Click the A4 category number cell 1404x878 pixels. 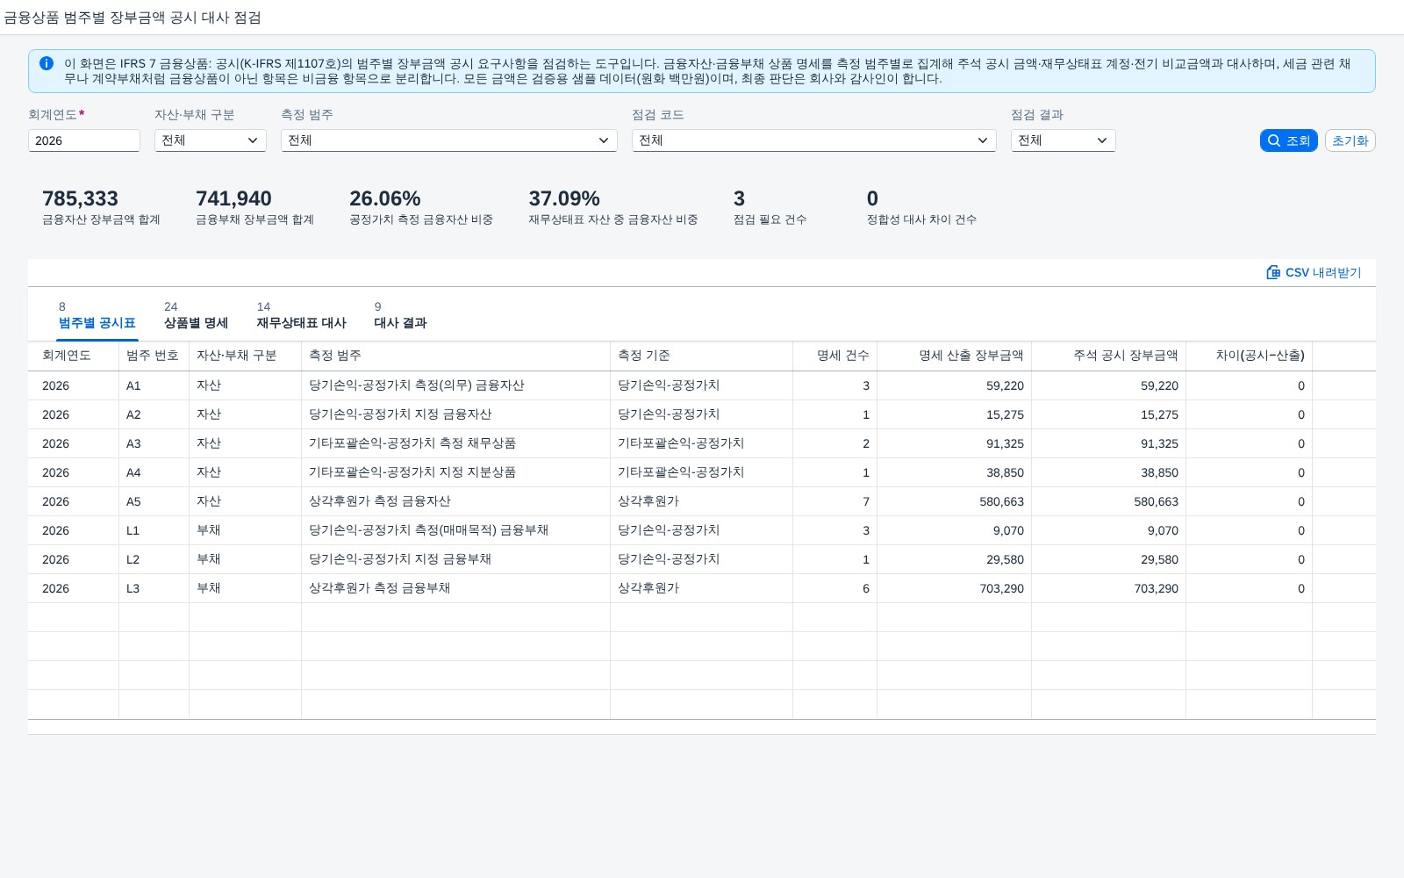click(x=154, y=472)
